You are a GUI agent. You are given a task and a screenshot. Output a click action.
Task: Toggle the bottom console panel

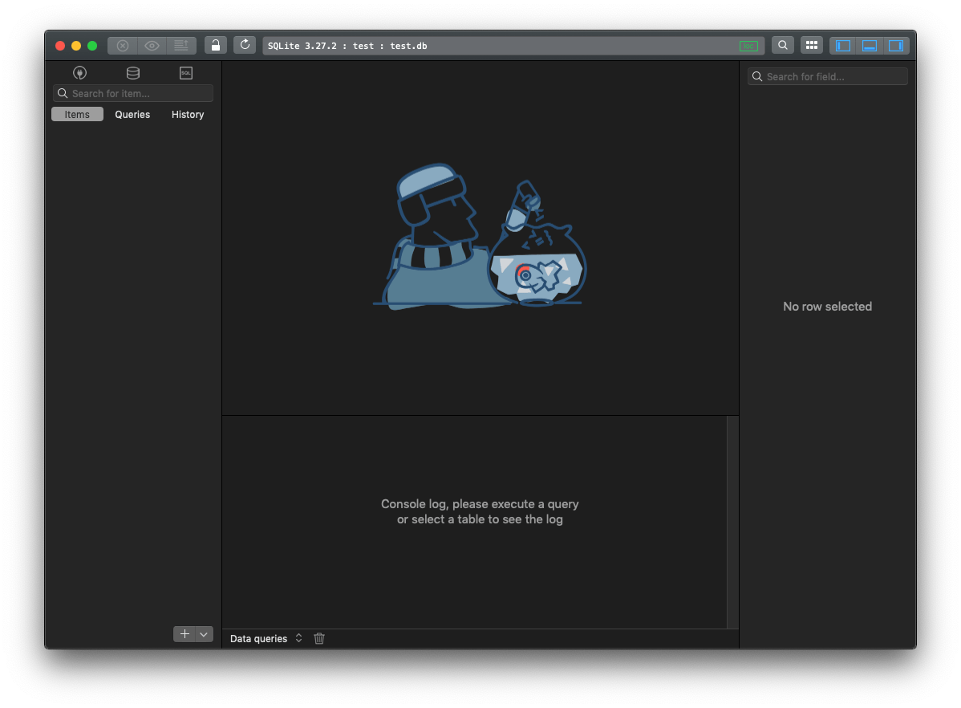[870, 46]
